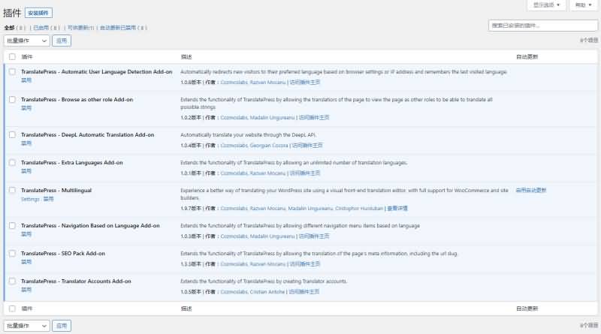The height and width of the screenshot is (334, 601).
Task: Check the Automatic User Language Detection Add-on checkbox
Action: [12, 71]
